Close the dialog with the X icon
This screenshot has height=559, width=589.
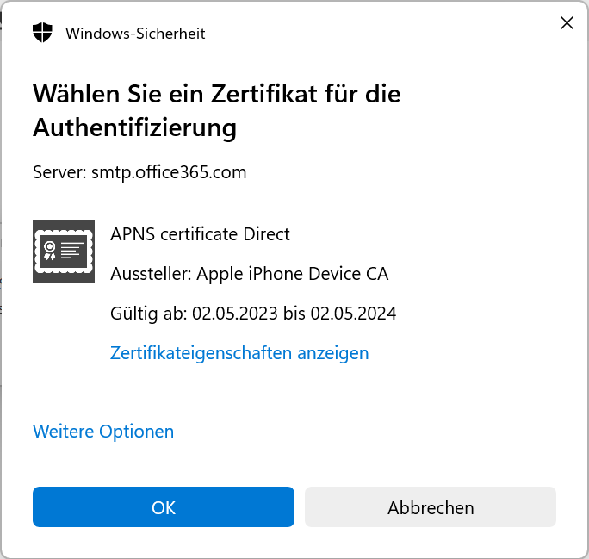coord(567,23)
